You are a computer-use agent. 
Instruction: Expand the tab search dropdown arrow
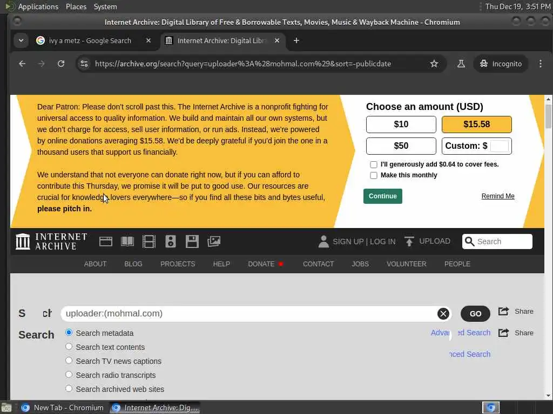click(x=21, y=40)
